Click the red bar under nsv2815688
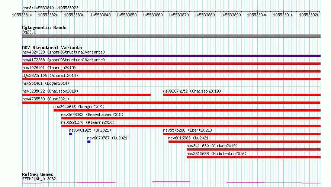Image resolution: width=331 pixels, height=187 pixels. [254, 157]
